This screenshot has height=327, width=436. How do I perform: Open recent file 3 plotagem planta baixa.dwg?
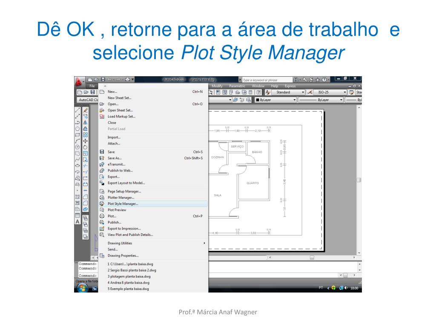pyautogui.click(x=153, y=276)
